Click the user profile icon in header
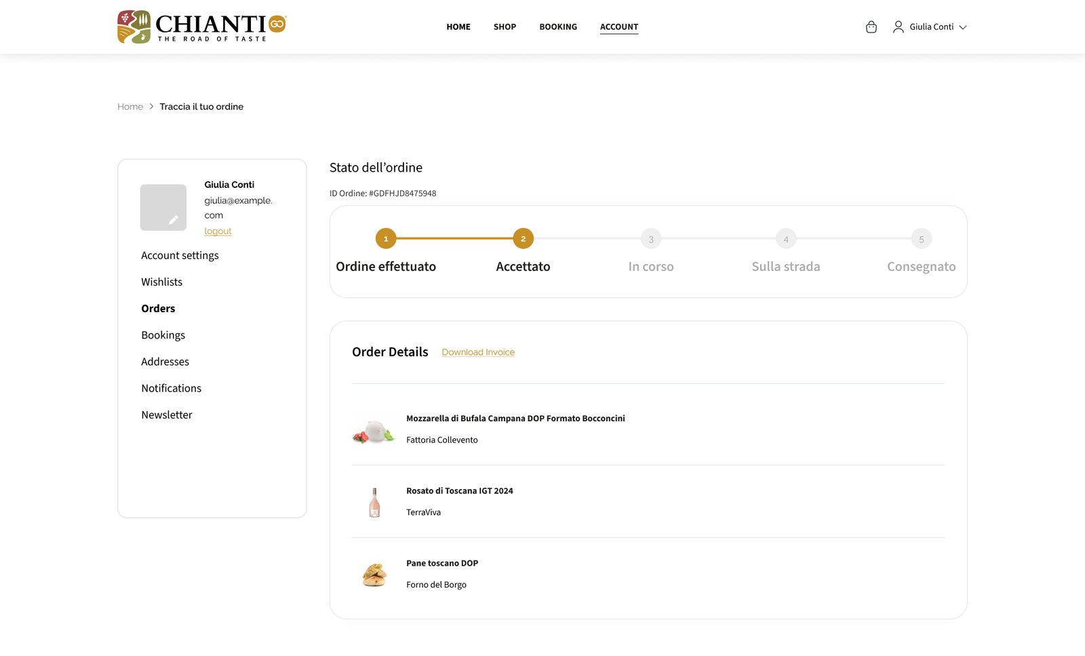Screen dimensions: 1085x656 coord(898,27)
